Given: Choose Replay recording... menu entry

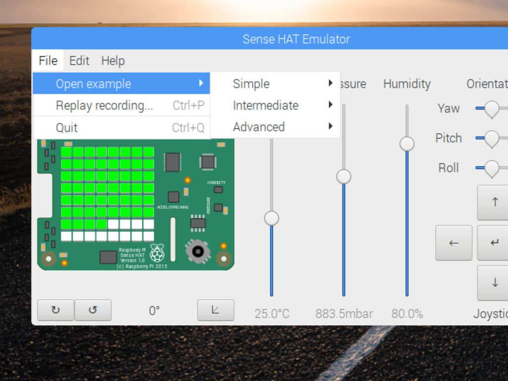Looking at the screenshot, I should [122, 105].
